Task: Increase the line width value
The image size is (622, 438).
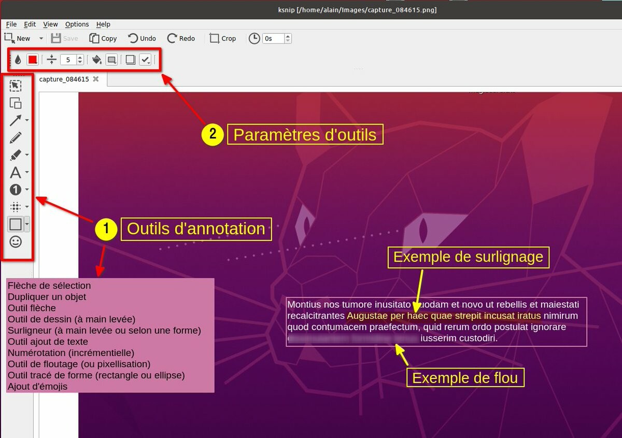Action: pyautogui.click(x=80, y=58)
